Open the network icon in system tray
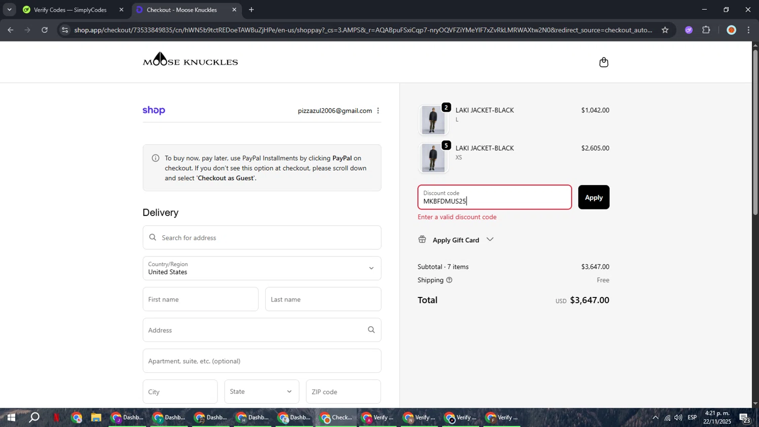 click(x=667, y=417)
